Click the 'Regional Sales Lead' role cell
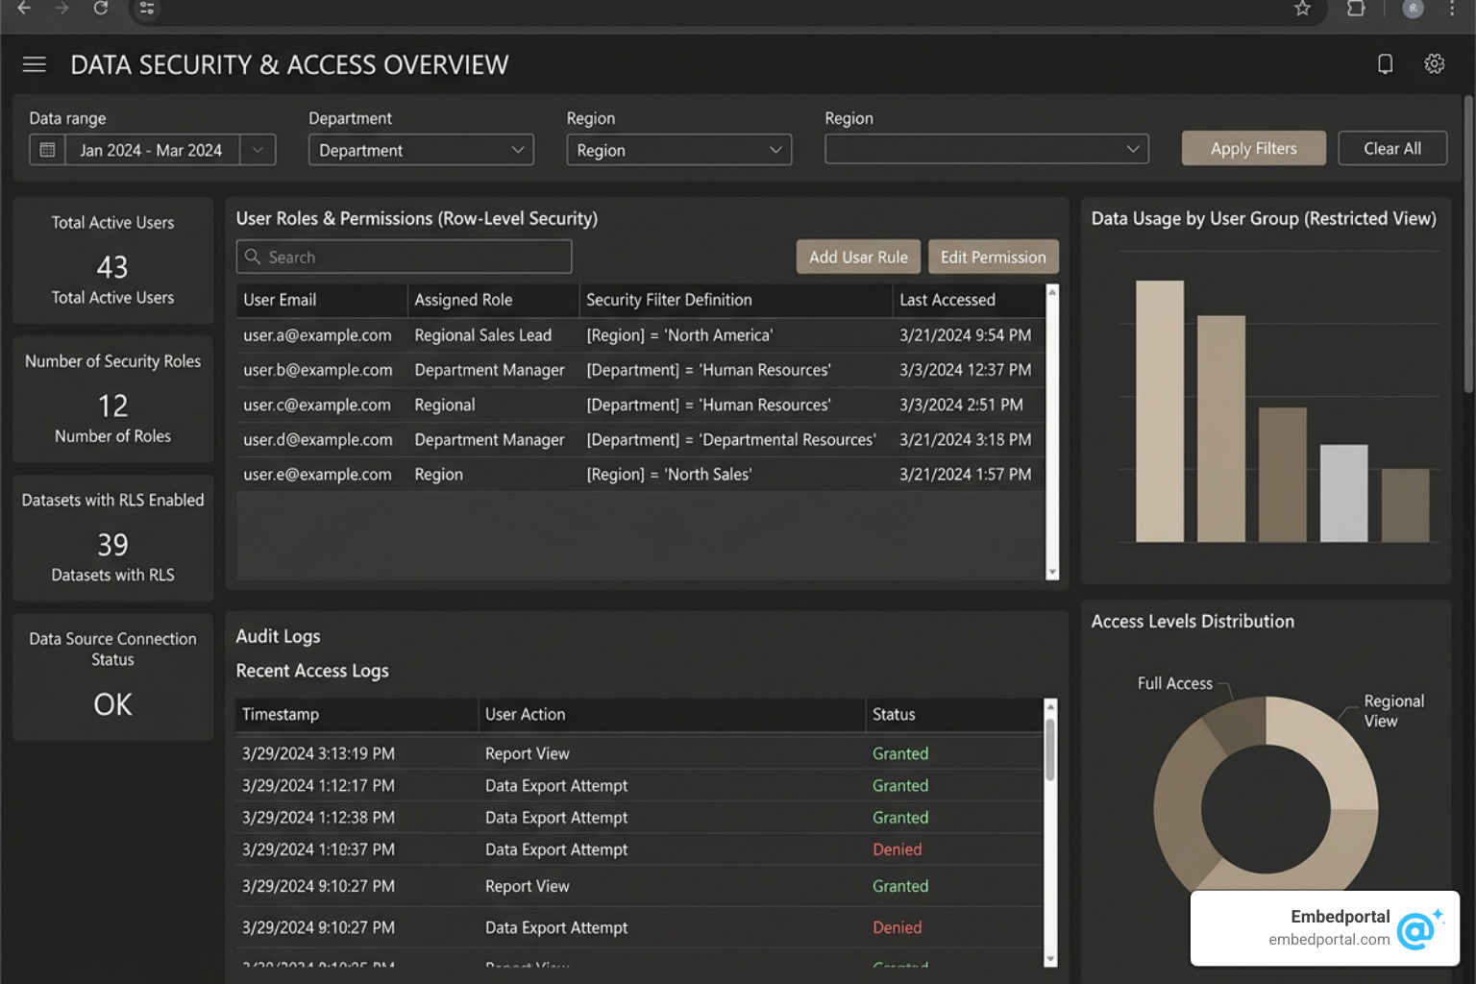The image size is (1476, 984). [482, 335]
